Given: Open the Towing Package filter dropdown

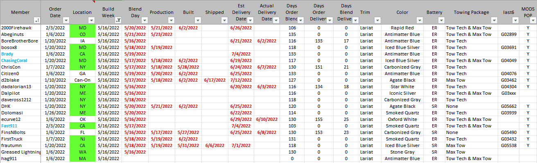Looking at the screenshot, I should tap(494, 20).
